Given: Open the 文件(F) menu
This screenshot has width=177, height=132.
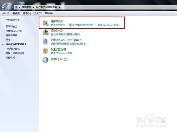Looking at the screenshot, I should (x=6, y=13).
